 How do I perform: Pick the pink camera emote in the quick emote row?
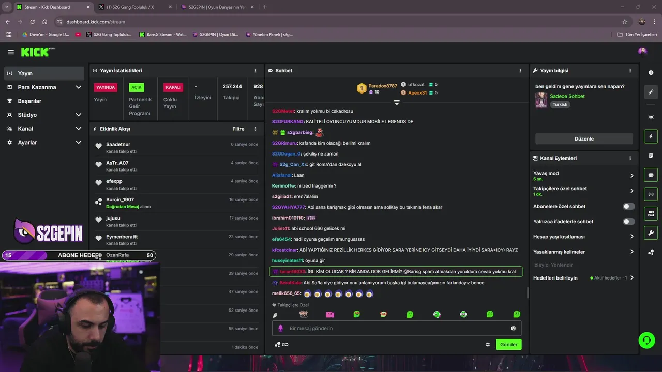pyautogui.click(x=330, y=314)
